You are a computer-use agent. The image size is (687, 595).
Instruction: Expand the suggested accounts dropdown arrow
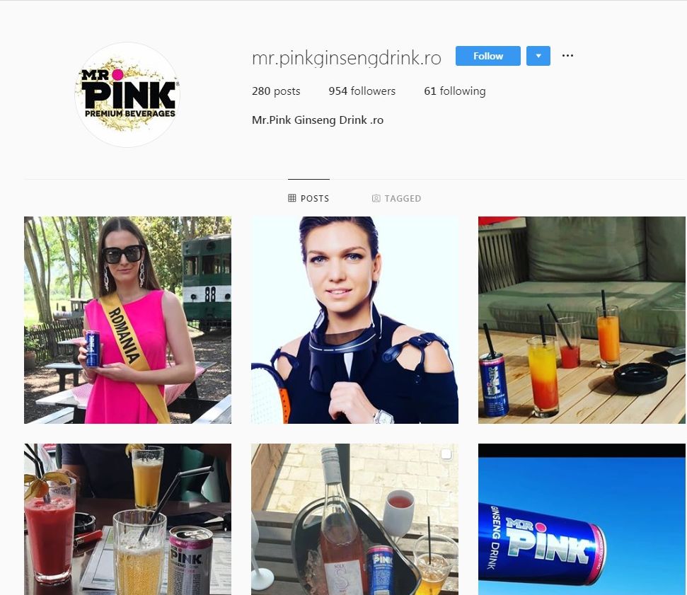(x=538, y=56)
